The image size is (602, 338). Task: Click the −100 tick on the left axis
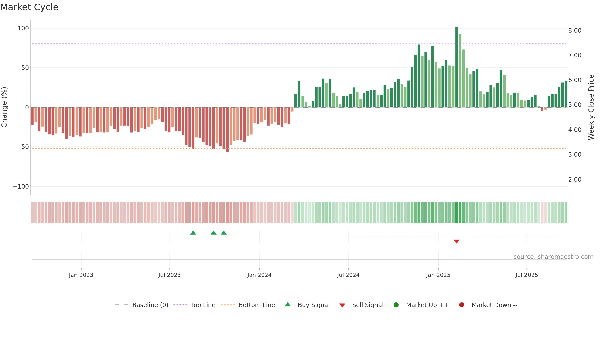pyautogui.click(x=21, y=187)
